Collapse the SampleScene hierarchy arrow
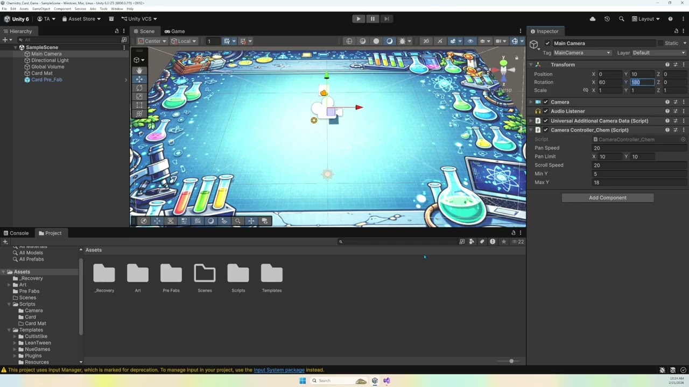689x387 pixels. 16,47
